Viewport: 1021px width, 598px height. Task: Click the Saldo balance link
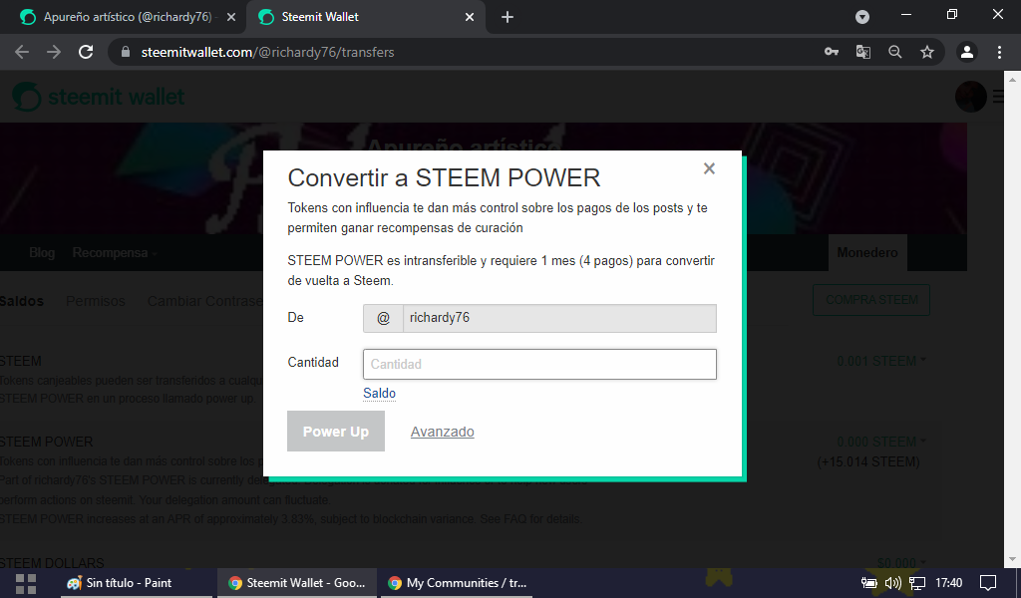coord(379,393)
